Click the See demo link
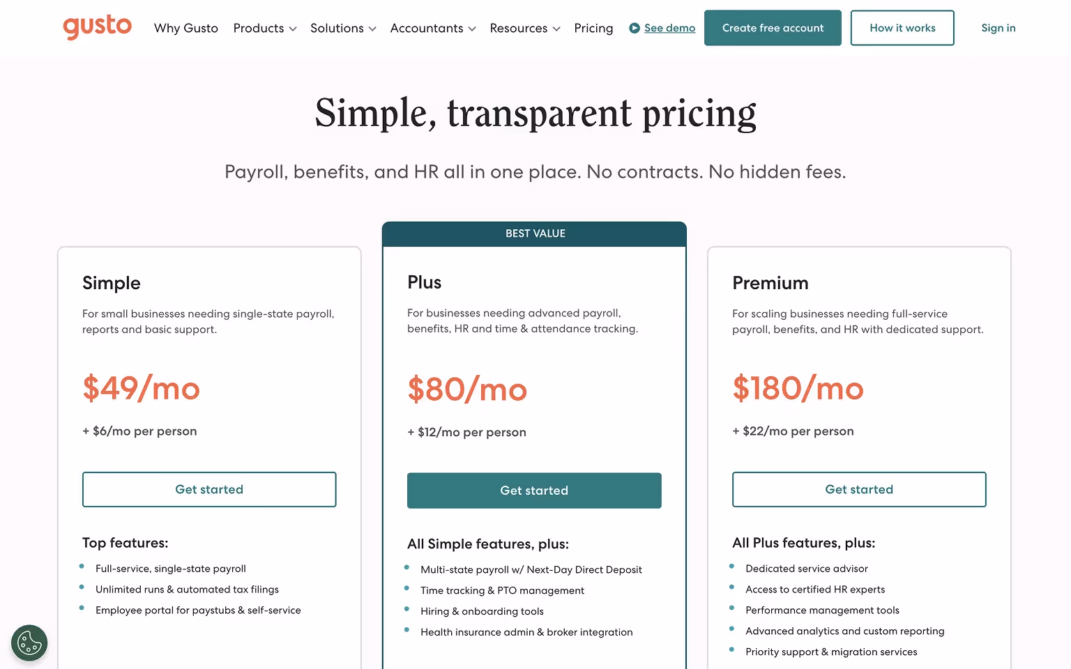The width and height of the screenshot is (1071, 669). point(669,28)
